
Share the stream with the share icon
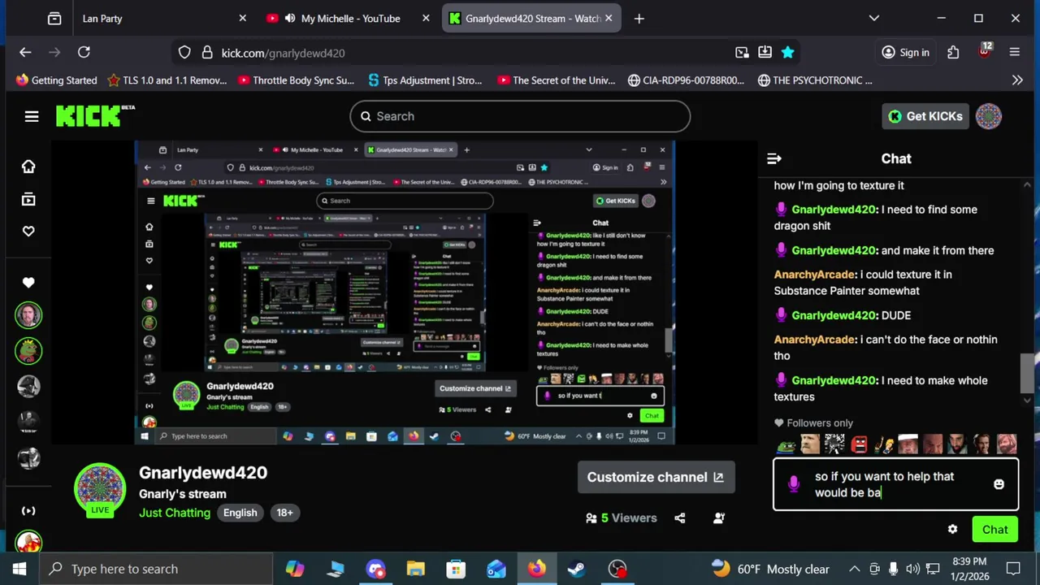pos(680,518)
